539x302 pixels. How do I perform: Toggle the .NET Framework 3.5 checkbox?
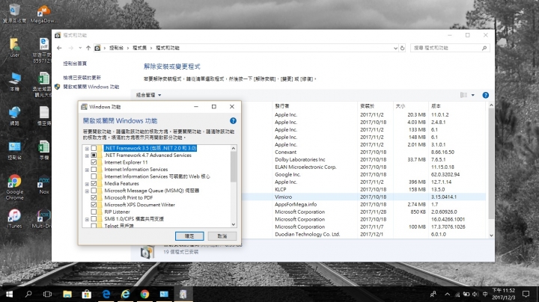(x=94, y=148)
